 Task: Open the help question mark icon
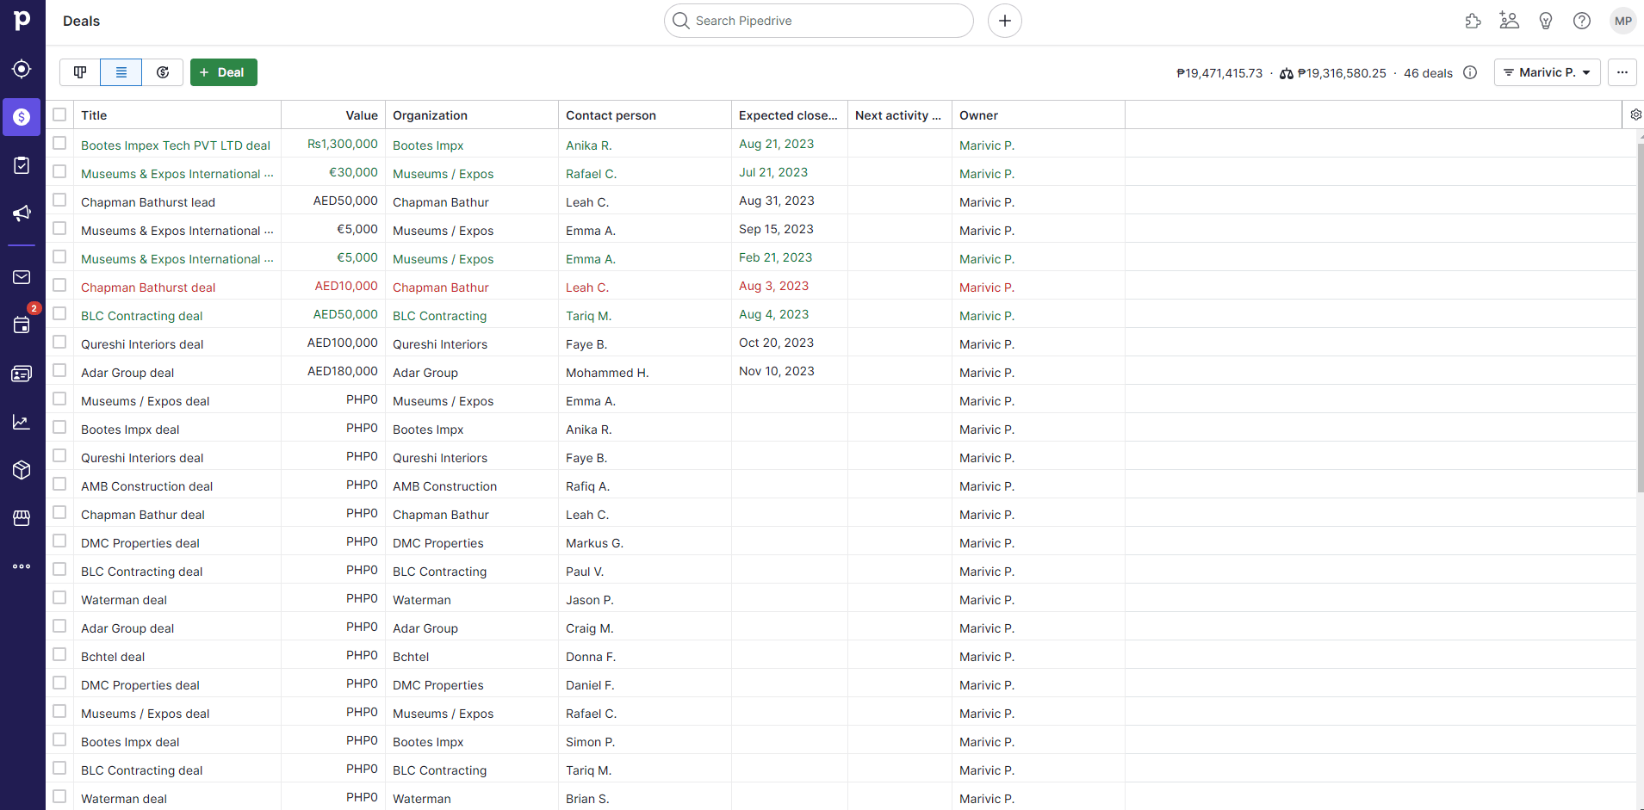(1582, 21)
